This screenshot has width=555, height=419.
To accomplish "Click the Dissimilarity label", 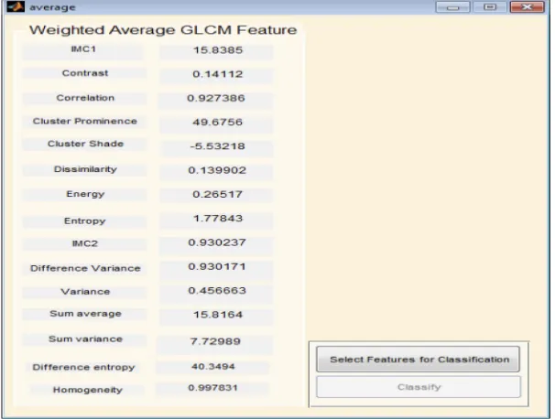I will (x=85, y=169).
